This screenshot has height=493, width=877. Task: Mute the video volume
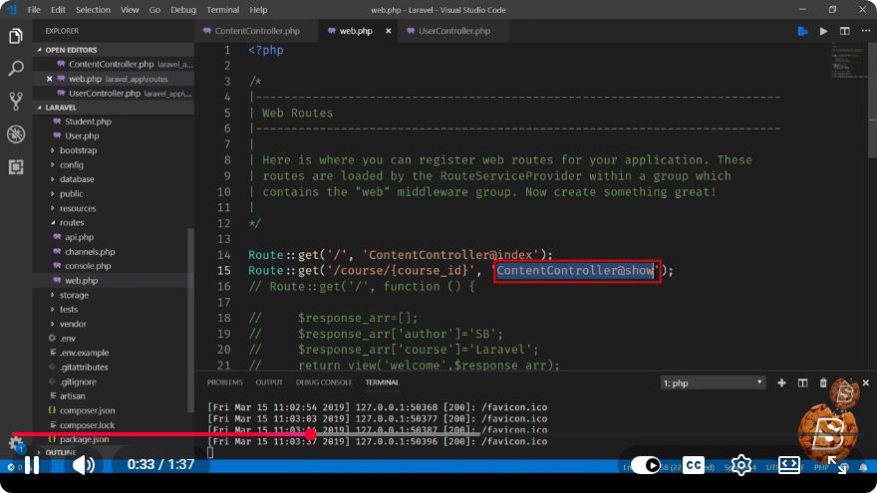(x=84, y=465)
